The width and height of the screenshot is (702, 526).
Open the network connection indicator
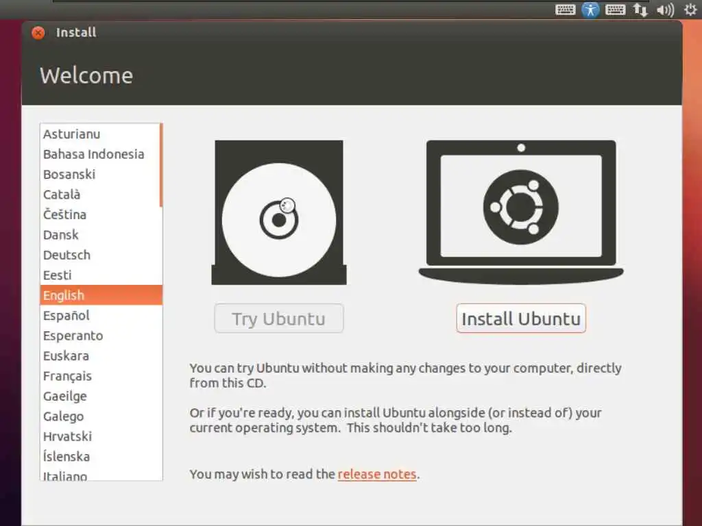pyautogui.click(x=640, y=10)
